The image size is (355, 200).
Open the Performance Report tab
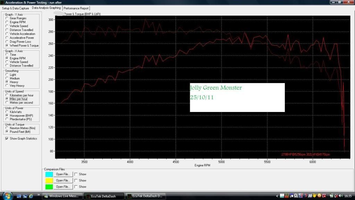point(76,8)
